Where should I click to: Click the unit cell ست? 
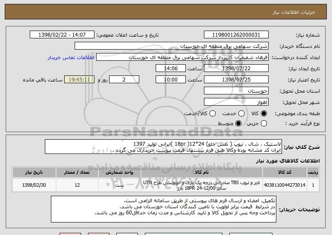(119, 185)
